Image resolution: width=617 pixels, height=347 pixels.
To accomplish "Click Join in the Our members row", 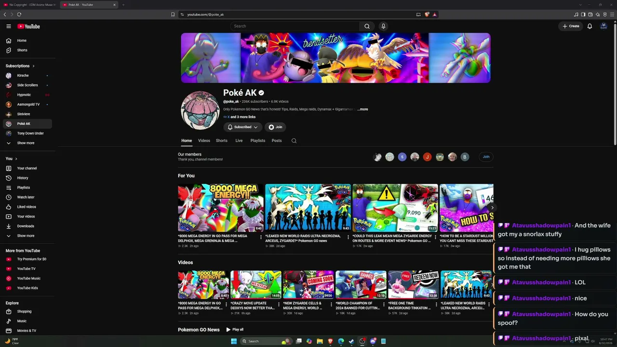I will (x=486, y=157).
